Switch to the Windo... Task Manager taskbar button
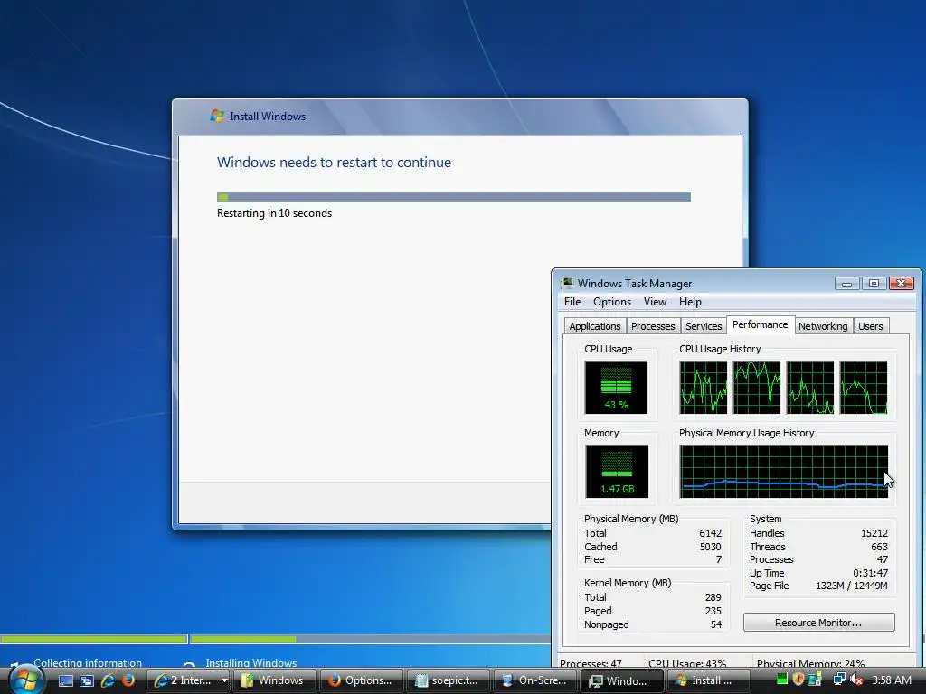926x694 pixels. (x=622, y=680)
